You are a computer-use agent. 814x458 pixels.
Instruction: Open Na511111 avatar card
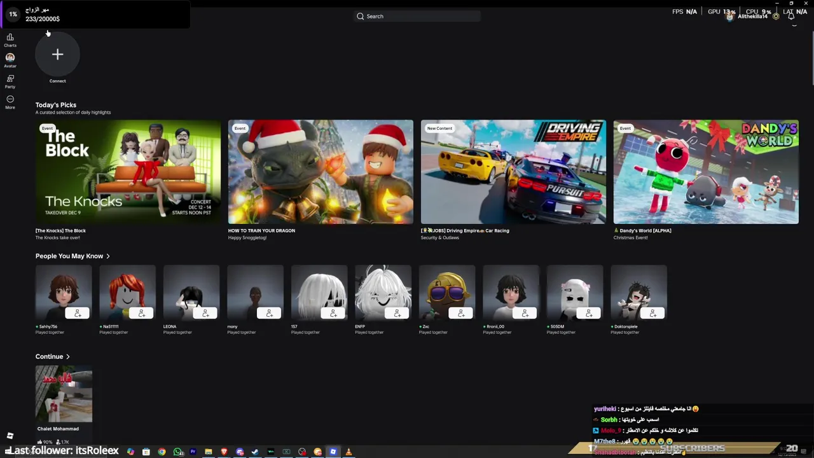click(x=127, y=293)
